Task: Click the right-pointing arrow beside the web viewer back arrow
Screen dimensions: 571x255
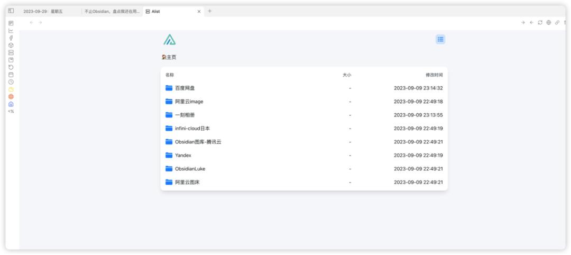Action: 523,23
